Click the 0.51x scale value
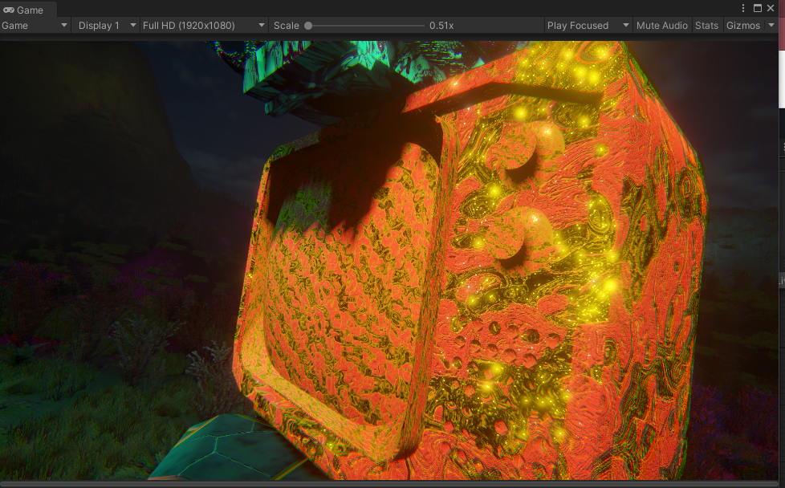This screenshot has width=785, height=488. click(441, 26)
